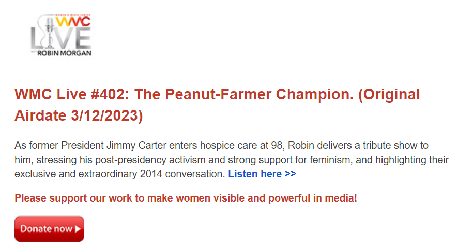Click the Jimmy Carter paragraph's first line

point(221,146)
